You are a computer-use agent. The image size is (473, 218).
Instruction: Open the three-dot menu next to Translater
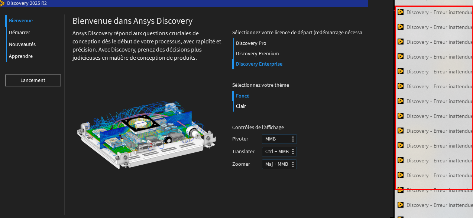click(293, 152)
